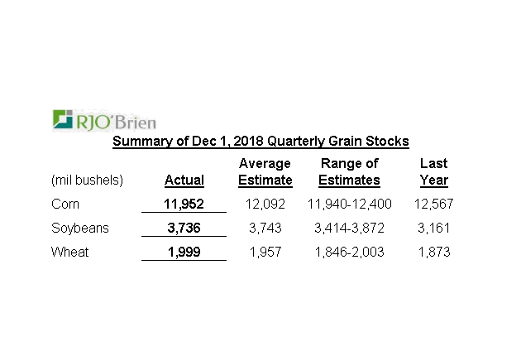Select the Corn row label
Image resolution: width=521 pixels, height=356 pixels.
tap(65, 203)
